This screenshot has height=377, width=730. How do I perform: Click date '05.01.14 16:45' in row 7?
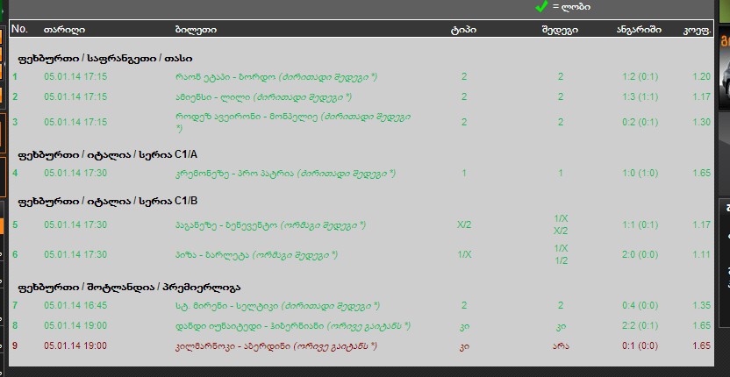coord(75,306)
